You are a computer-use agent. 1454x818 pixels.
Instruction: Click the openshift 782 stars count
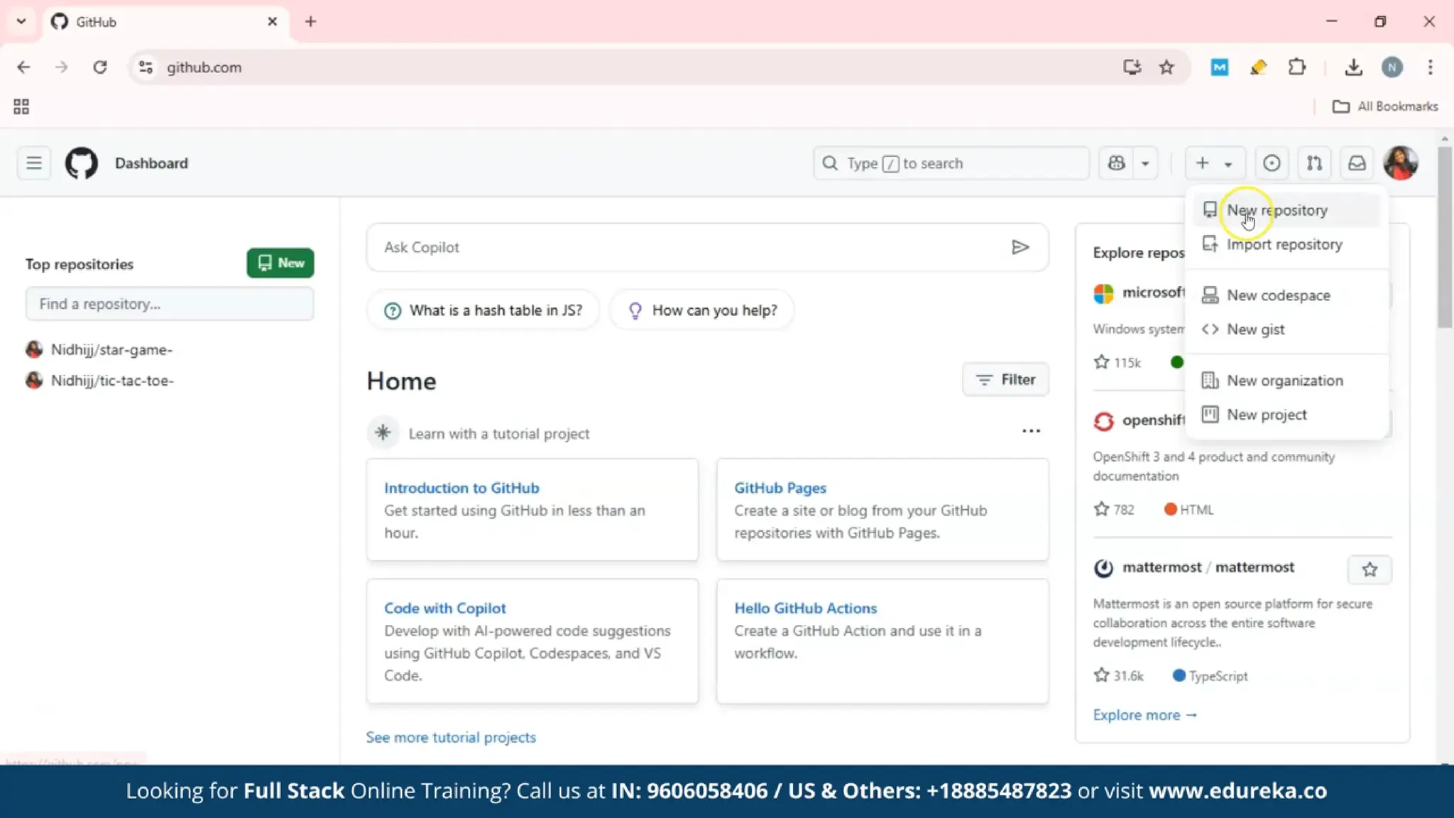click(x=1114, y=509)
